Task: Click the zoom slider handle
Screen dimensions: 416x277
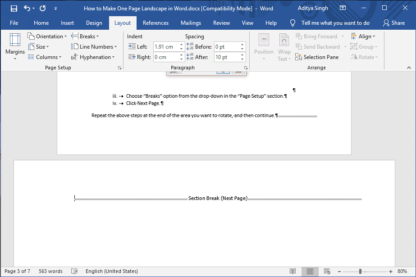Action: [360, 271]
